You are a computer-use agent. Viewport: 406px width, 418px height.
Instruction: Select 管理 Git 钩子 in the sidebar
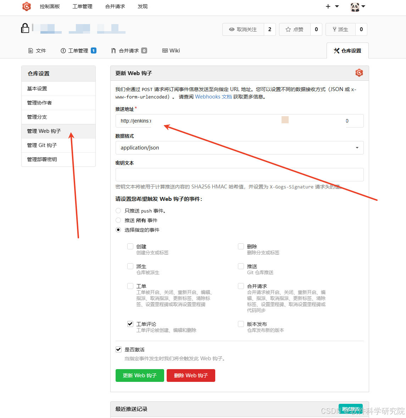point(59,145)
